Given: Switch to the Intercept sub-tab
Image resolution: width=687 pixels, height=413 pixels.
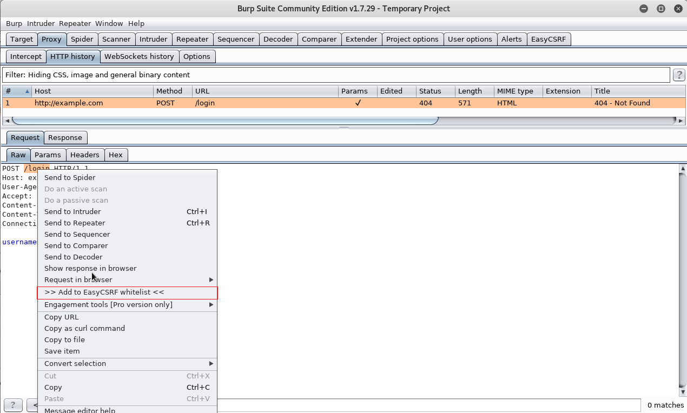Looking at the screenshot, I should (x=26, y=56).
